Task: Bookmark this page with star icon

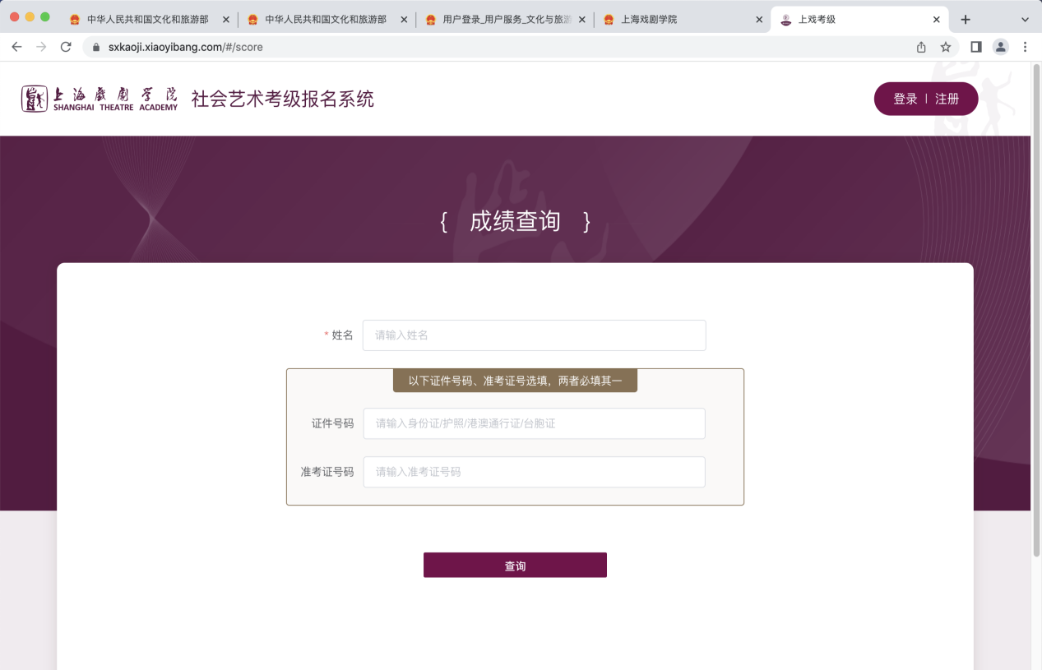Action: point(946,47)
